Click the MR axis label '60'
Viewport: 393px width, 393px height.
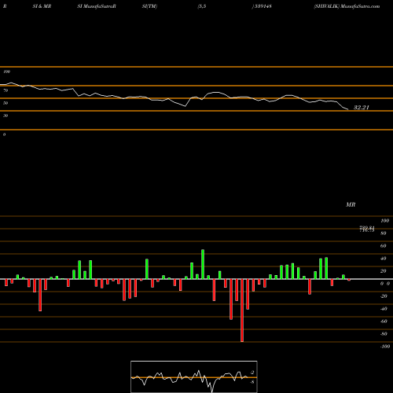point(384,246)
